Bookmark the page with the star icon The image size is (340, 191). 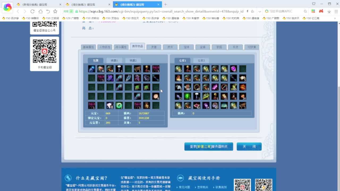click(55, 11)
